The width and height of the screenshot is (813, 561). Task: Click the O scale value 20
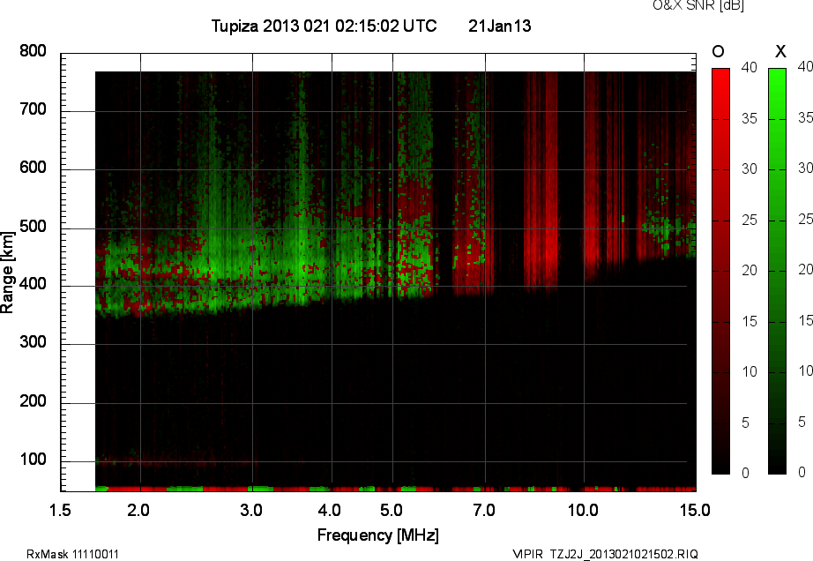coord(750,270)
